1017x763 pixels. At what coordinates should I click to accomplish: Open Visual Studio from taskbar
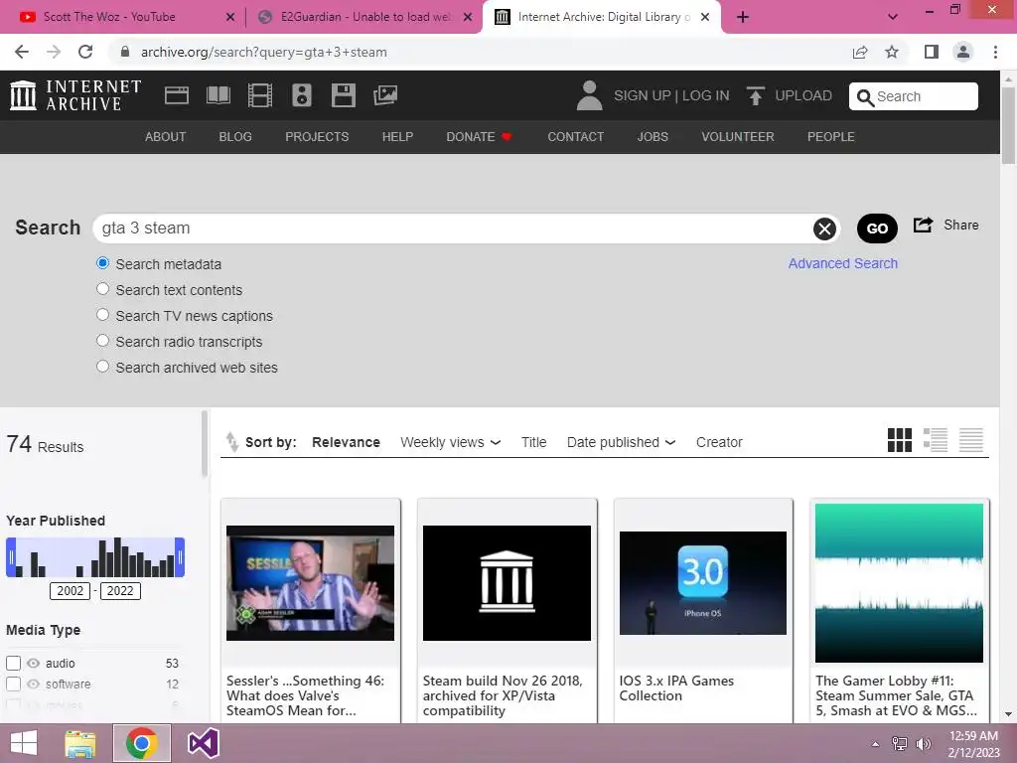coord(203,743)
